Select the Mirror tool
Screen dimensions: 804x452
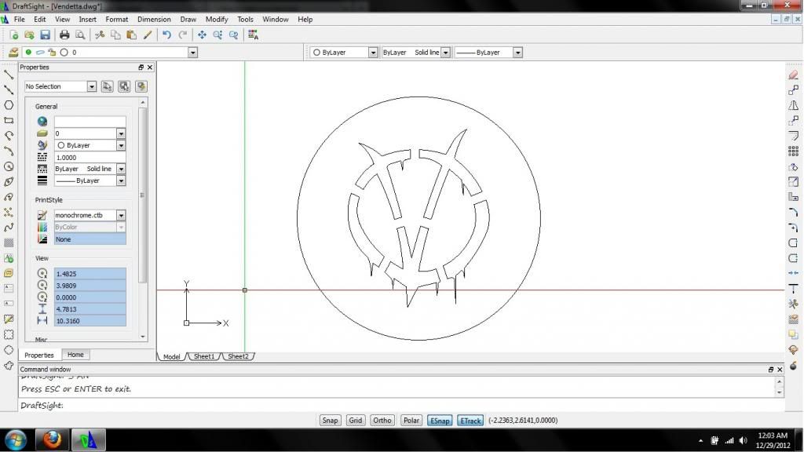click(793, 106)
